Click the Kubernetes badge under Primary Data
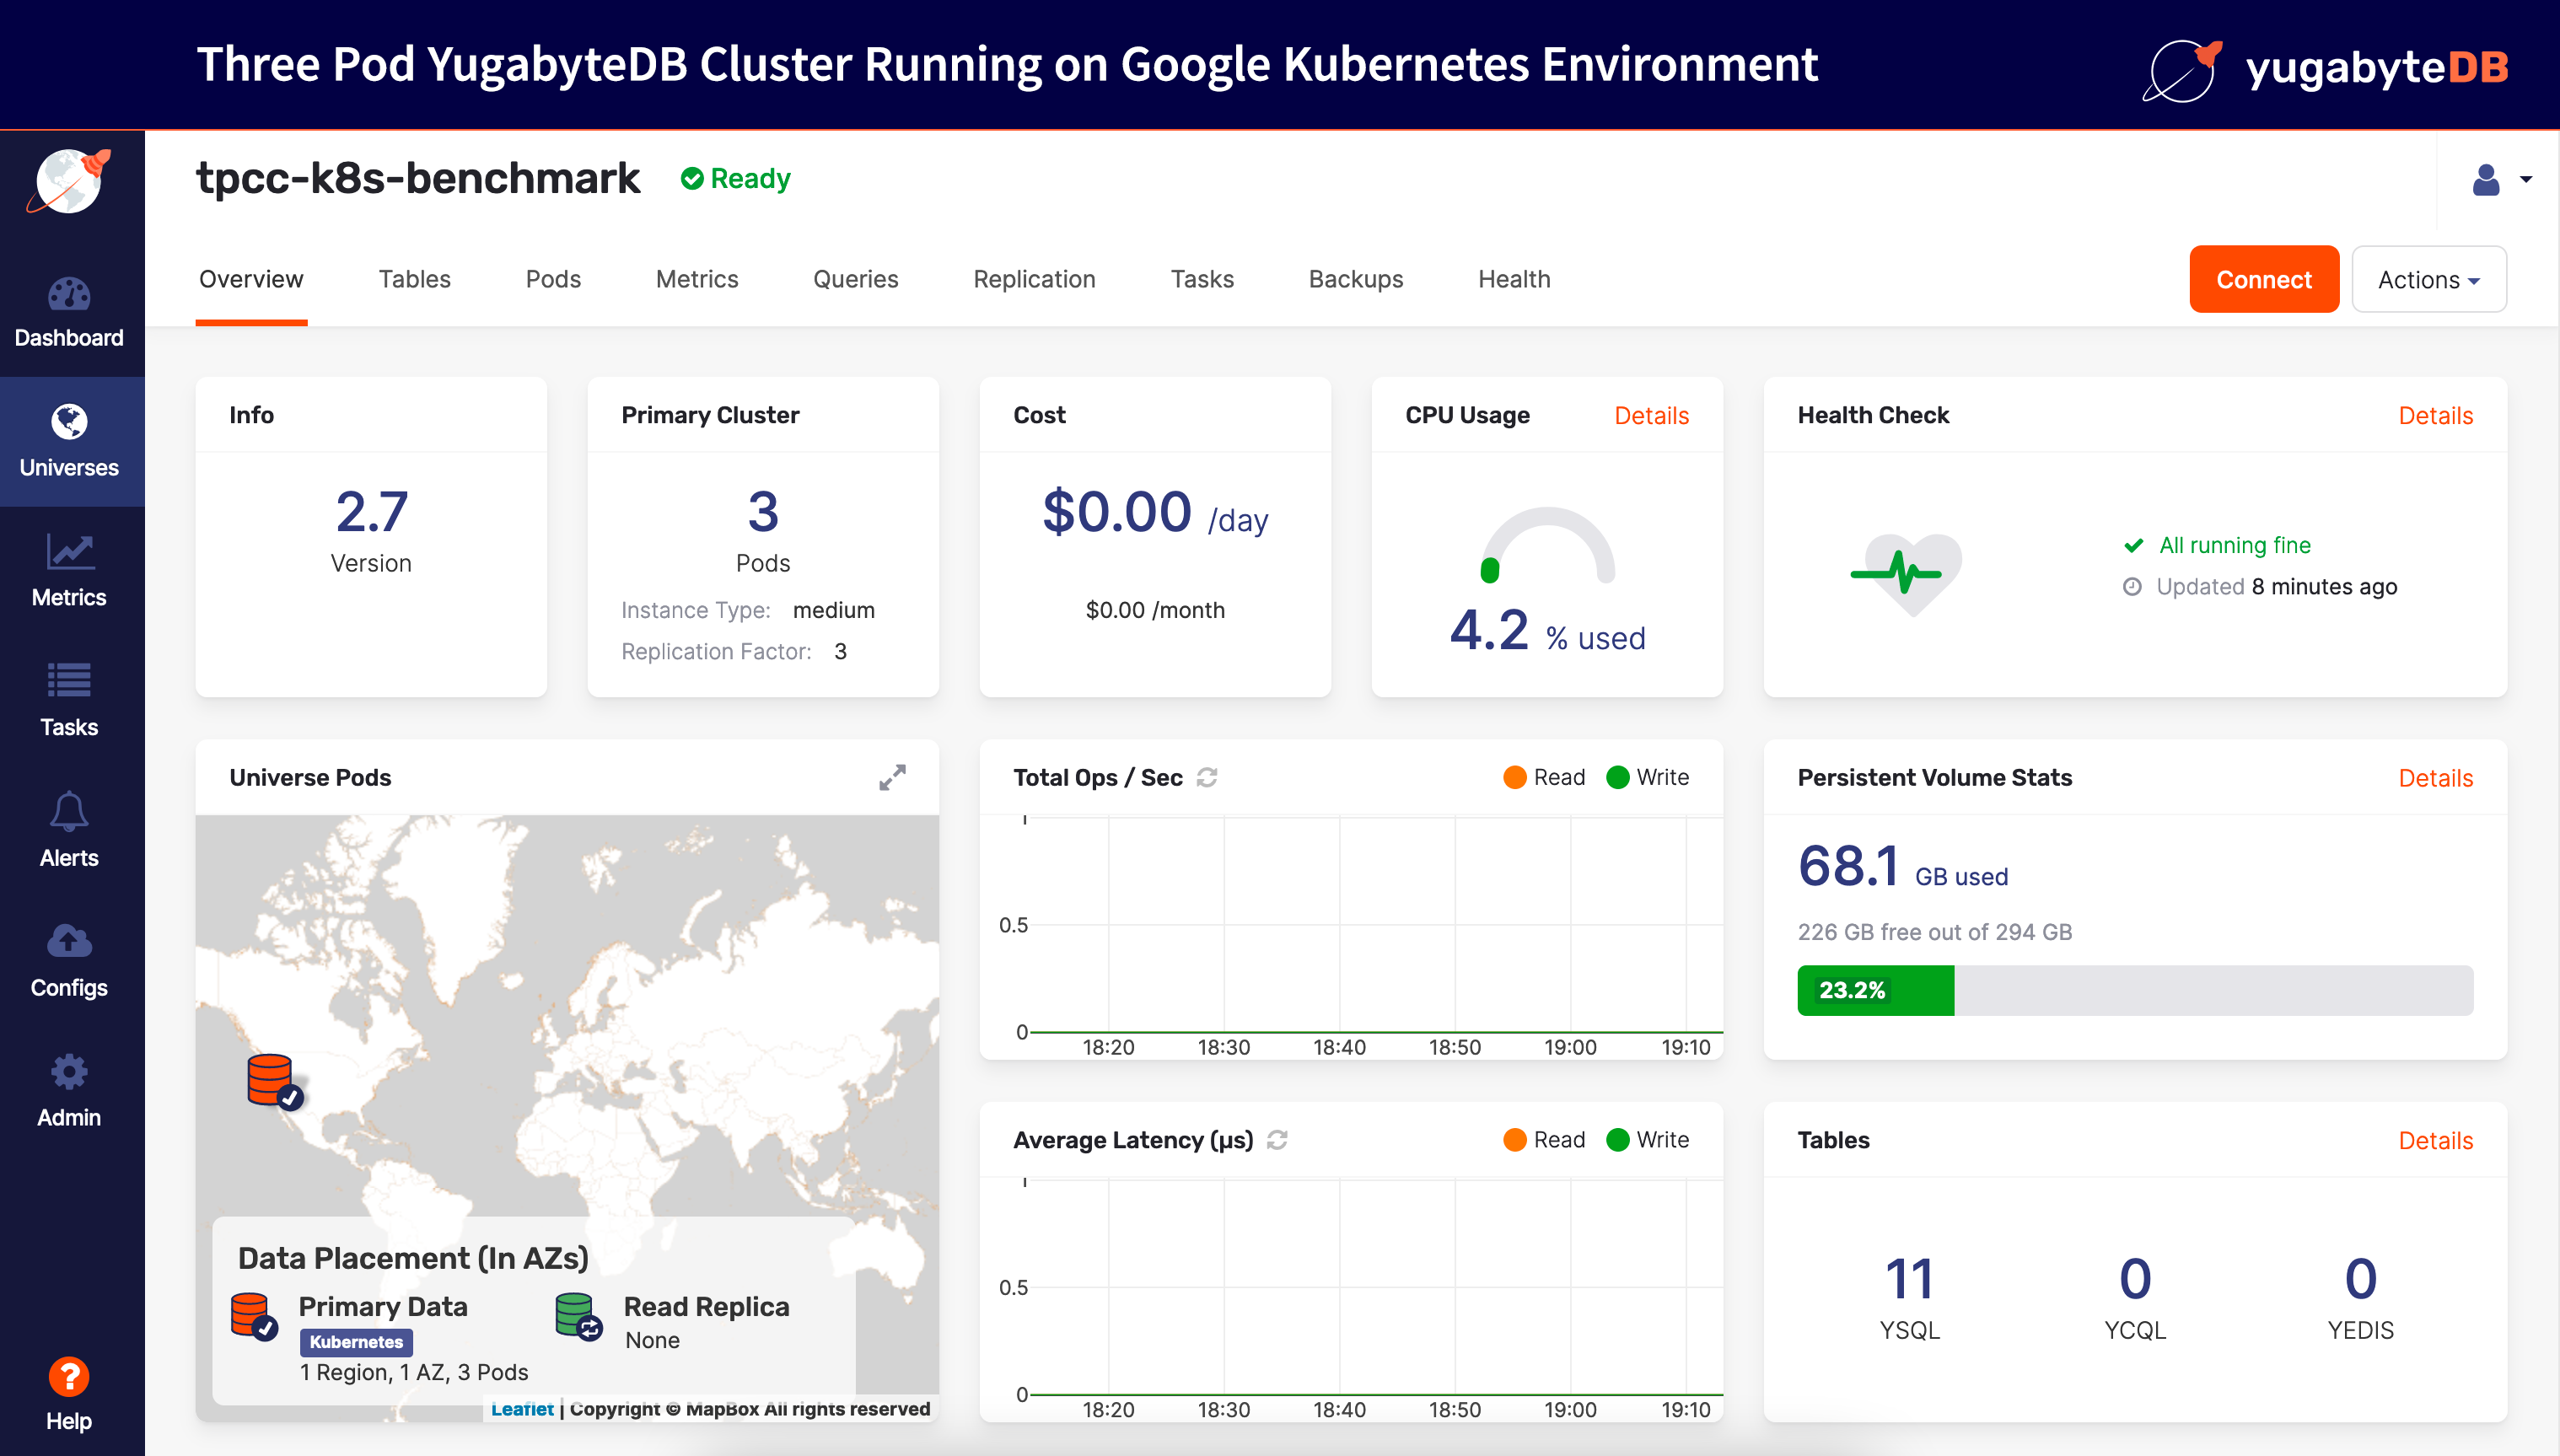This screenshot has width=2560, height=1456. 356,1342
